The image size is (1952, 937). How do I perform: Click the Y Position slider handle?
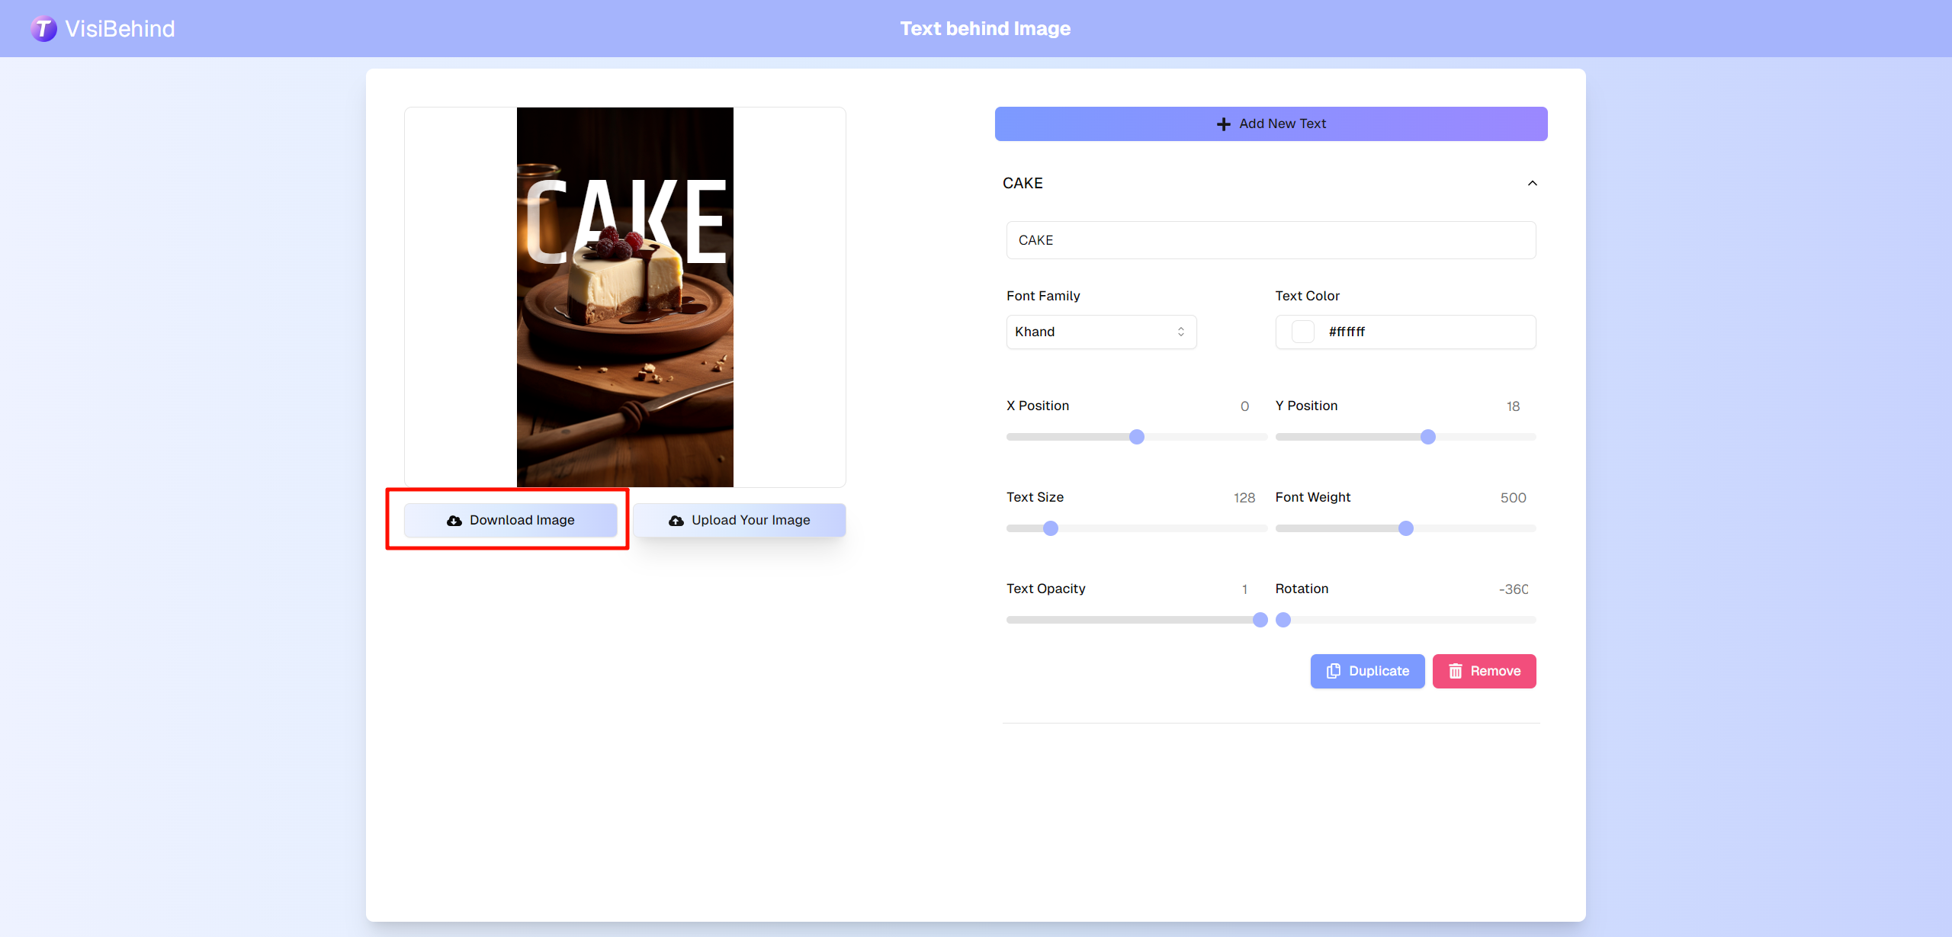(x=1428, y=437)
